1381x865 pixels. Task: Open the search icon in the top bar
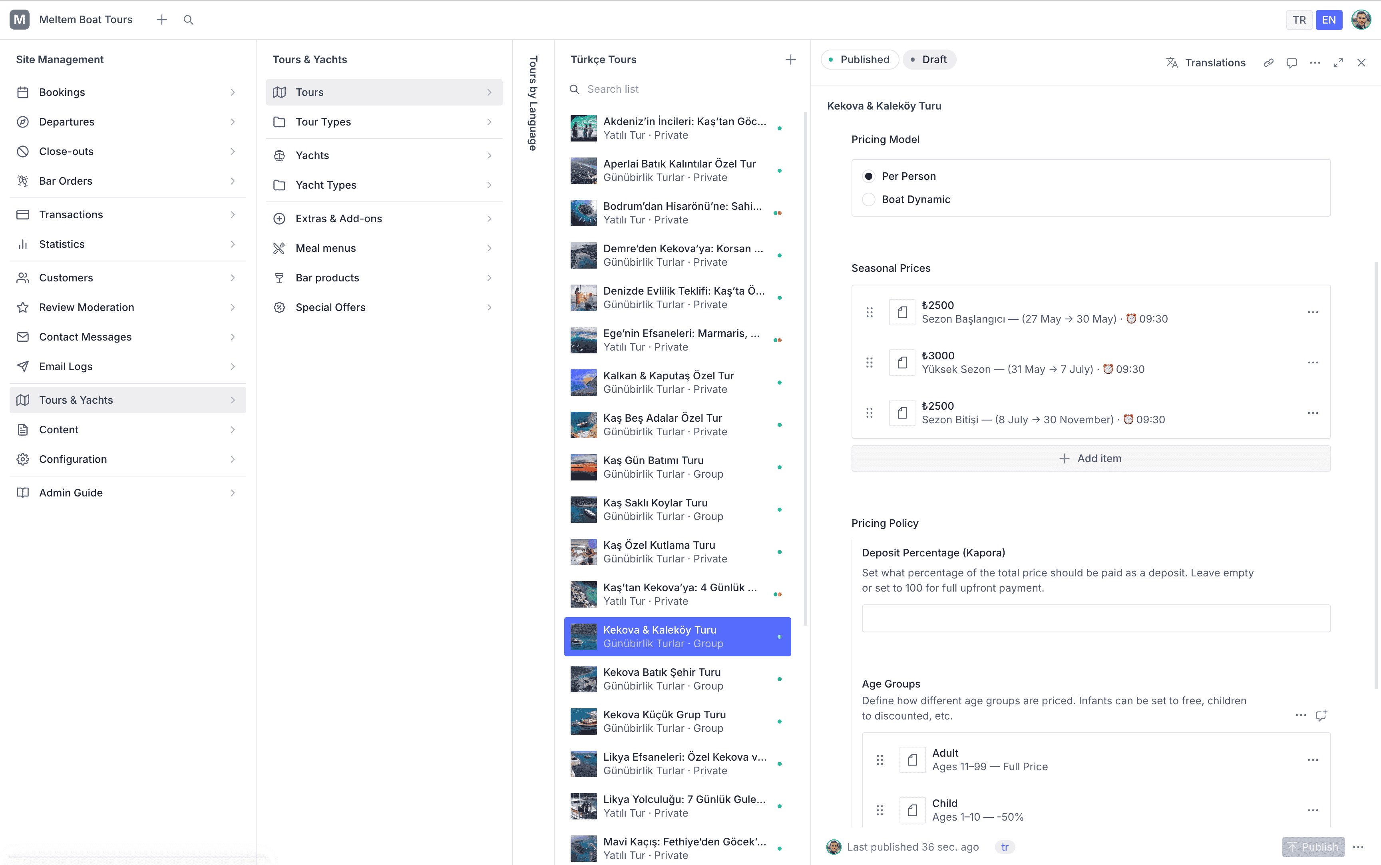188,20
